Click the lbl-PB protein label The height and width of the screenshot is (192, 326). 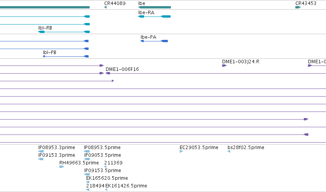(x=49, y=53)
